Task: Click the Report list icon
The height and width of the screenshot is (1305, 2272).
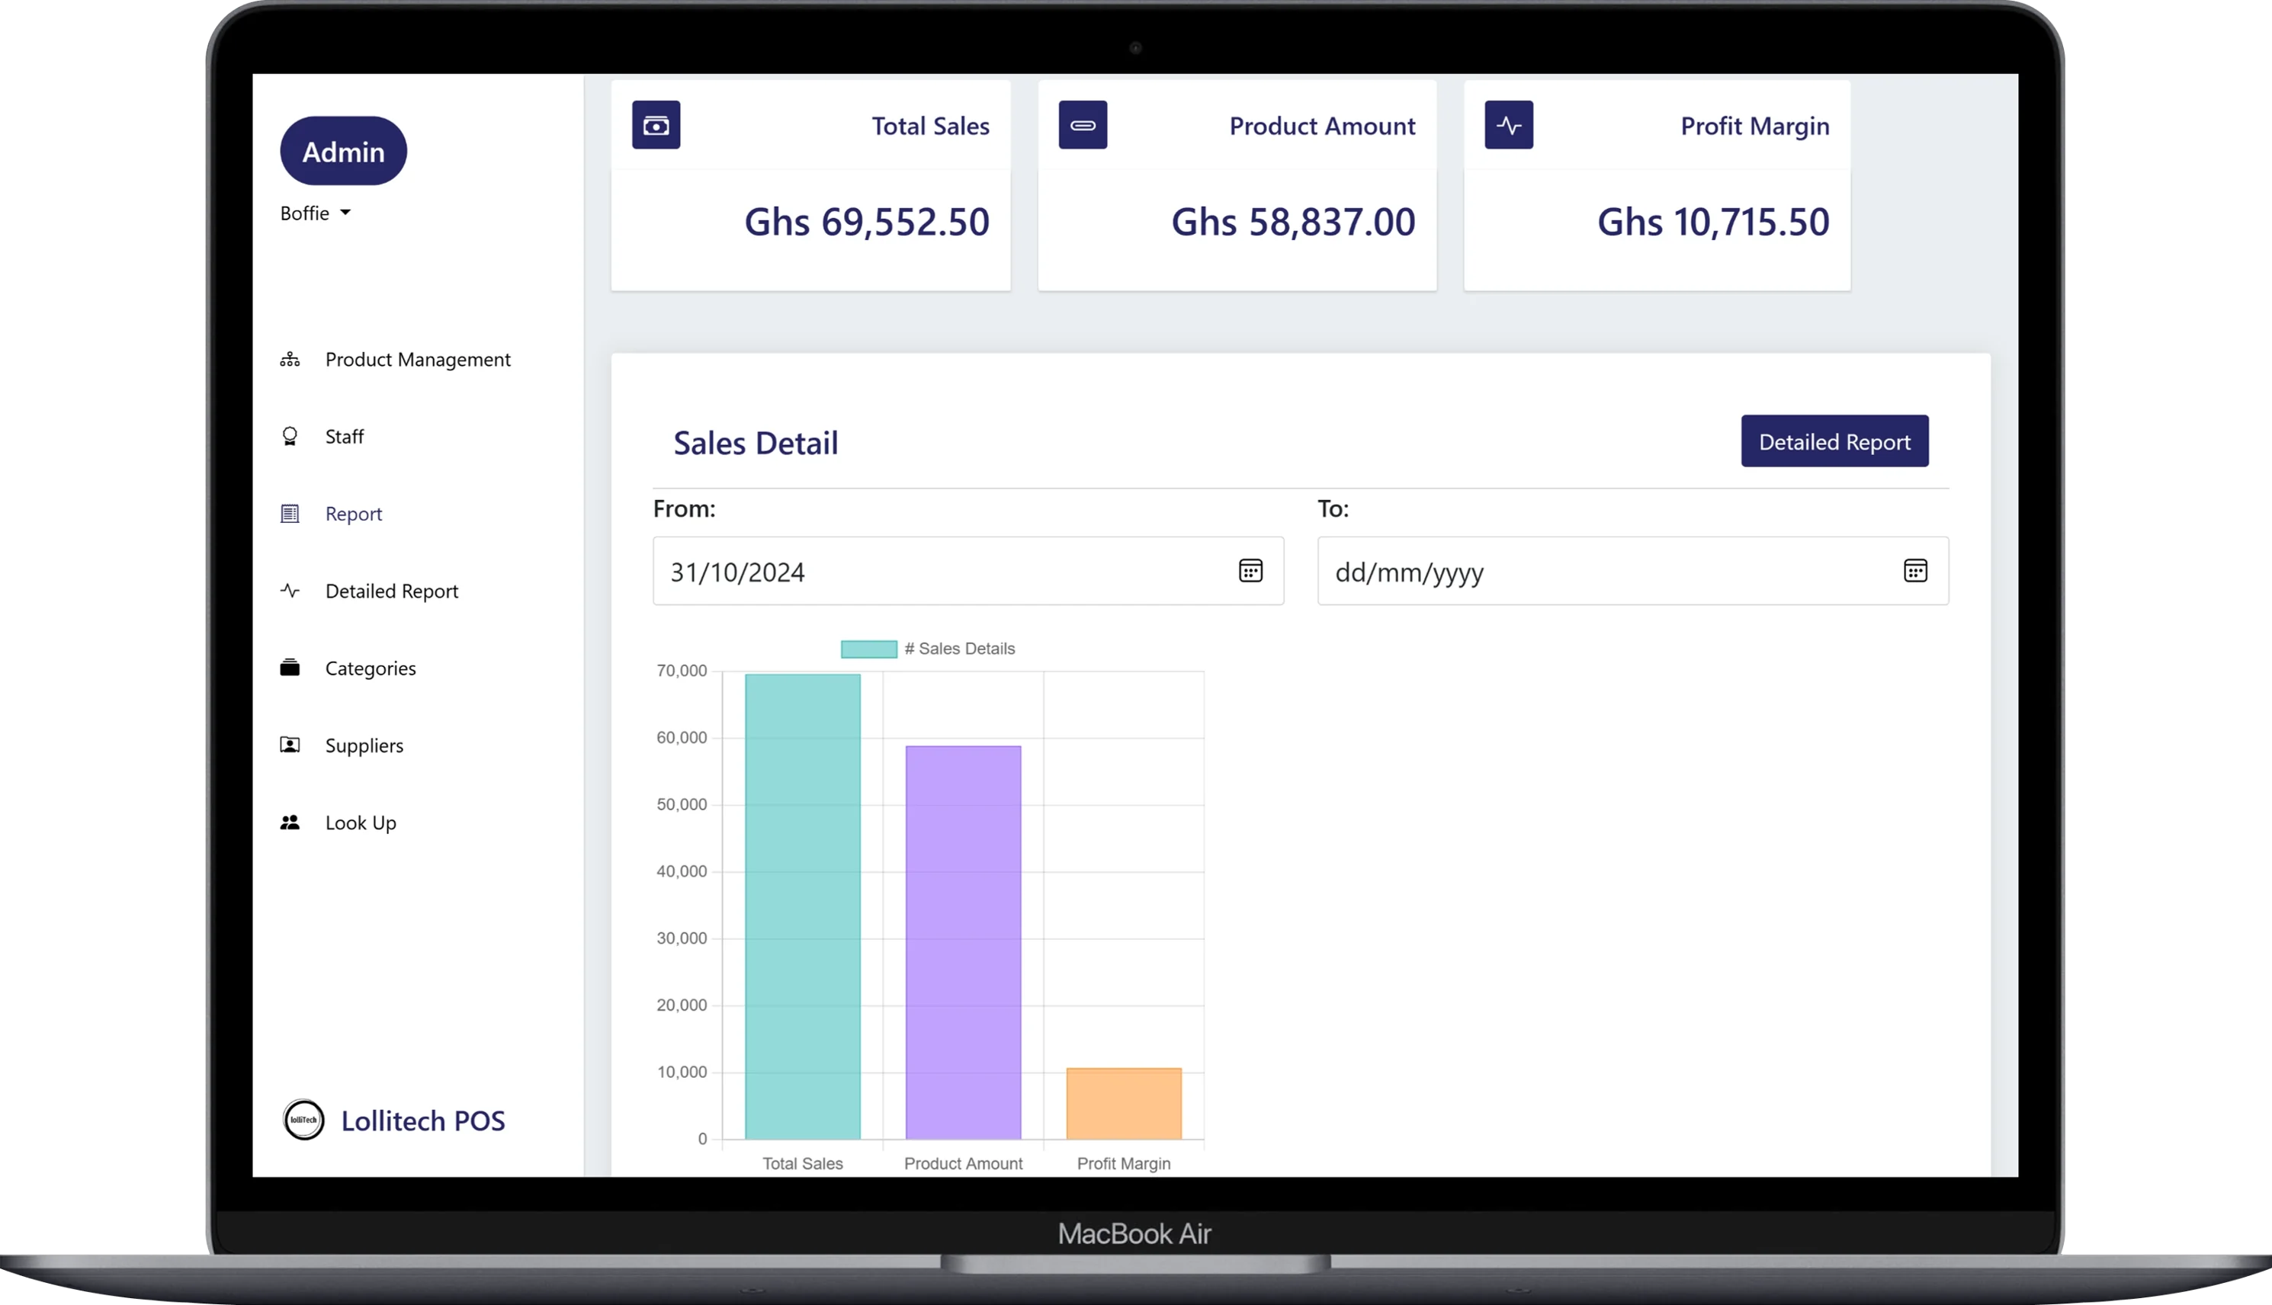Action: tap(290, 514)
